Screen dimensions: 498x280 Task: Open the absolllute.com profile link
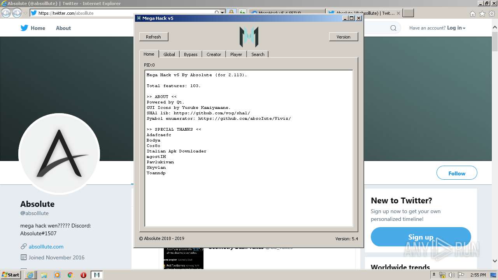tap(46, 247)
